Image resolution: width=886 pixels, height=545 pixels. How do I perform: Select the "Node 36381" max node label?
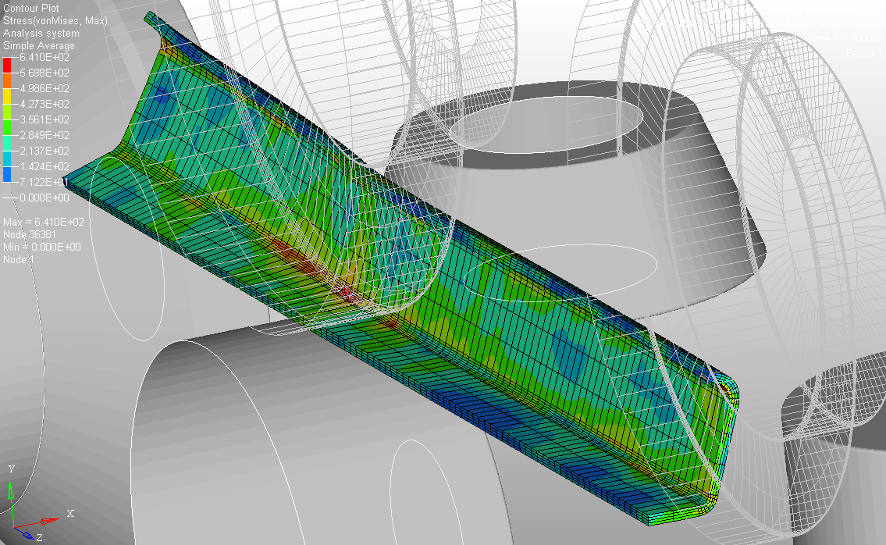(x=30, y=234)
